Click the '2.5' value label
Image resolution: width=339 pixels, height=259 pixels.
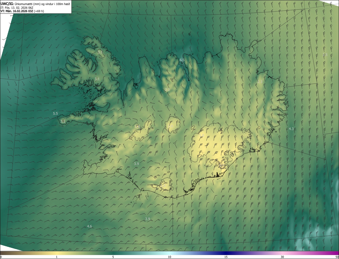tap(325, 55)
